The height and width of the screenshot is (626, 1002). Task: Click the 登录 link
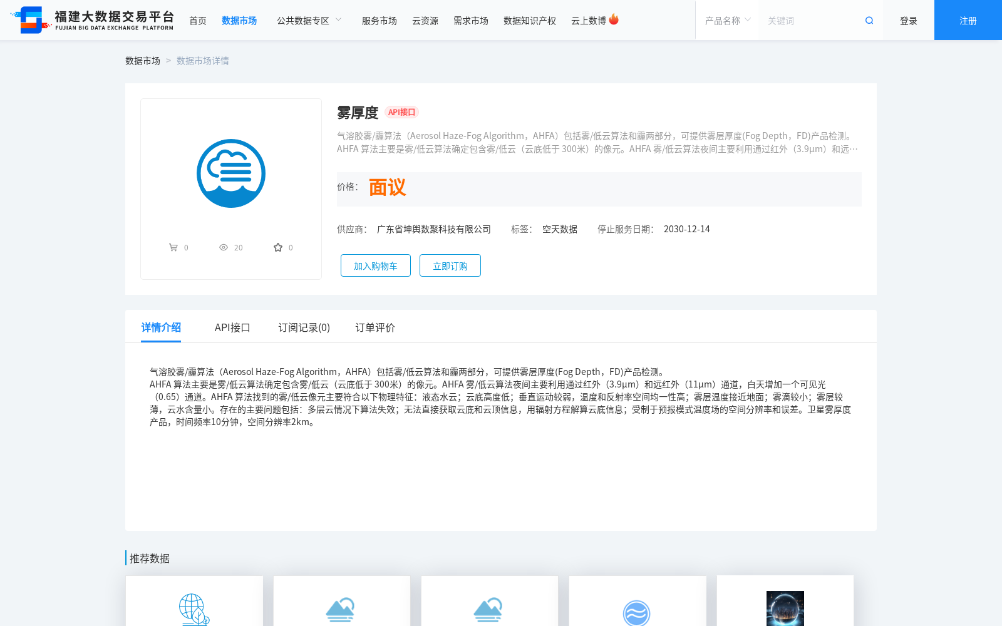click(x=909, y=21)
